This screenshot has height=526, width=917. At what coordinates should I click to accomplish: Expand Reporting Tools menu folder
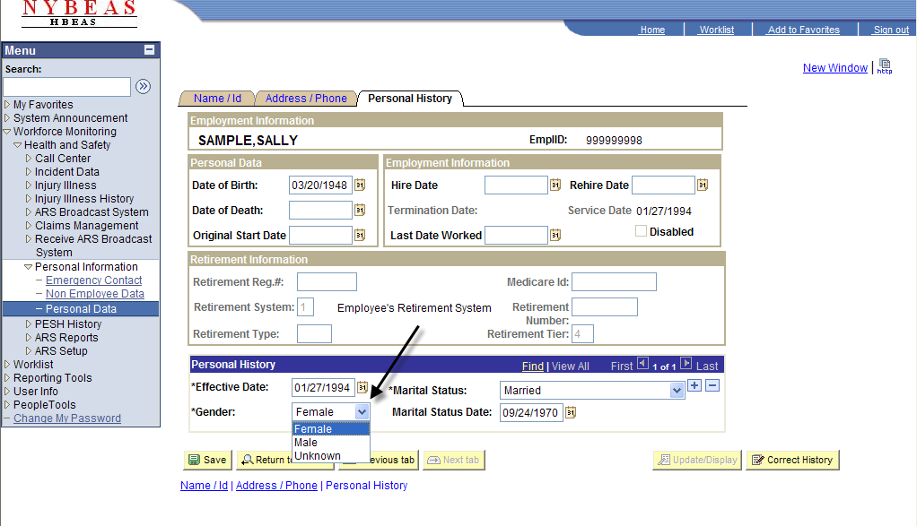(7, 378)
